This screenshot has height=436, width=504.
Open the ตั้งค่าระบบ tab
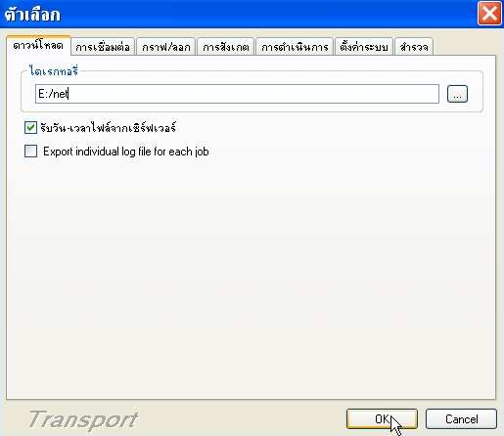click(x=364, y=47)
